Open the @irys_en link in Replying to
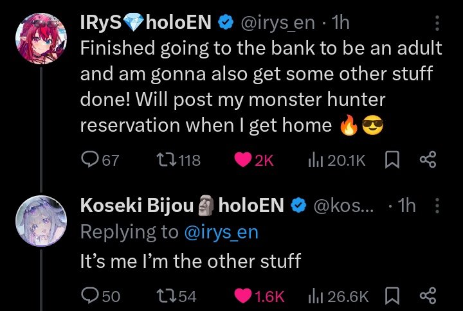This screenshot has width=463, height=311. [x=221, y=232]
